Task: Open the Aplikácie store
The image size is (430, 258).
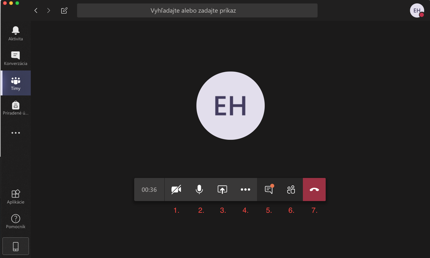Action: [x=16, y=197]
